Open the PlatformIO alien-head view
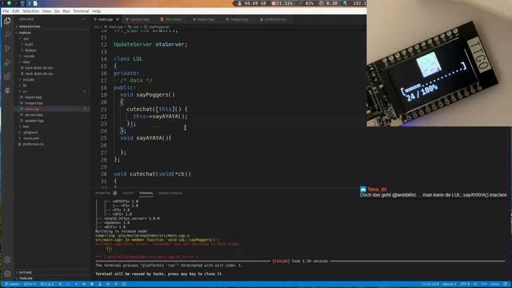Viewport: 512px width, 288px height. coord(7,90)
